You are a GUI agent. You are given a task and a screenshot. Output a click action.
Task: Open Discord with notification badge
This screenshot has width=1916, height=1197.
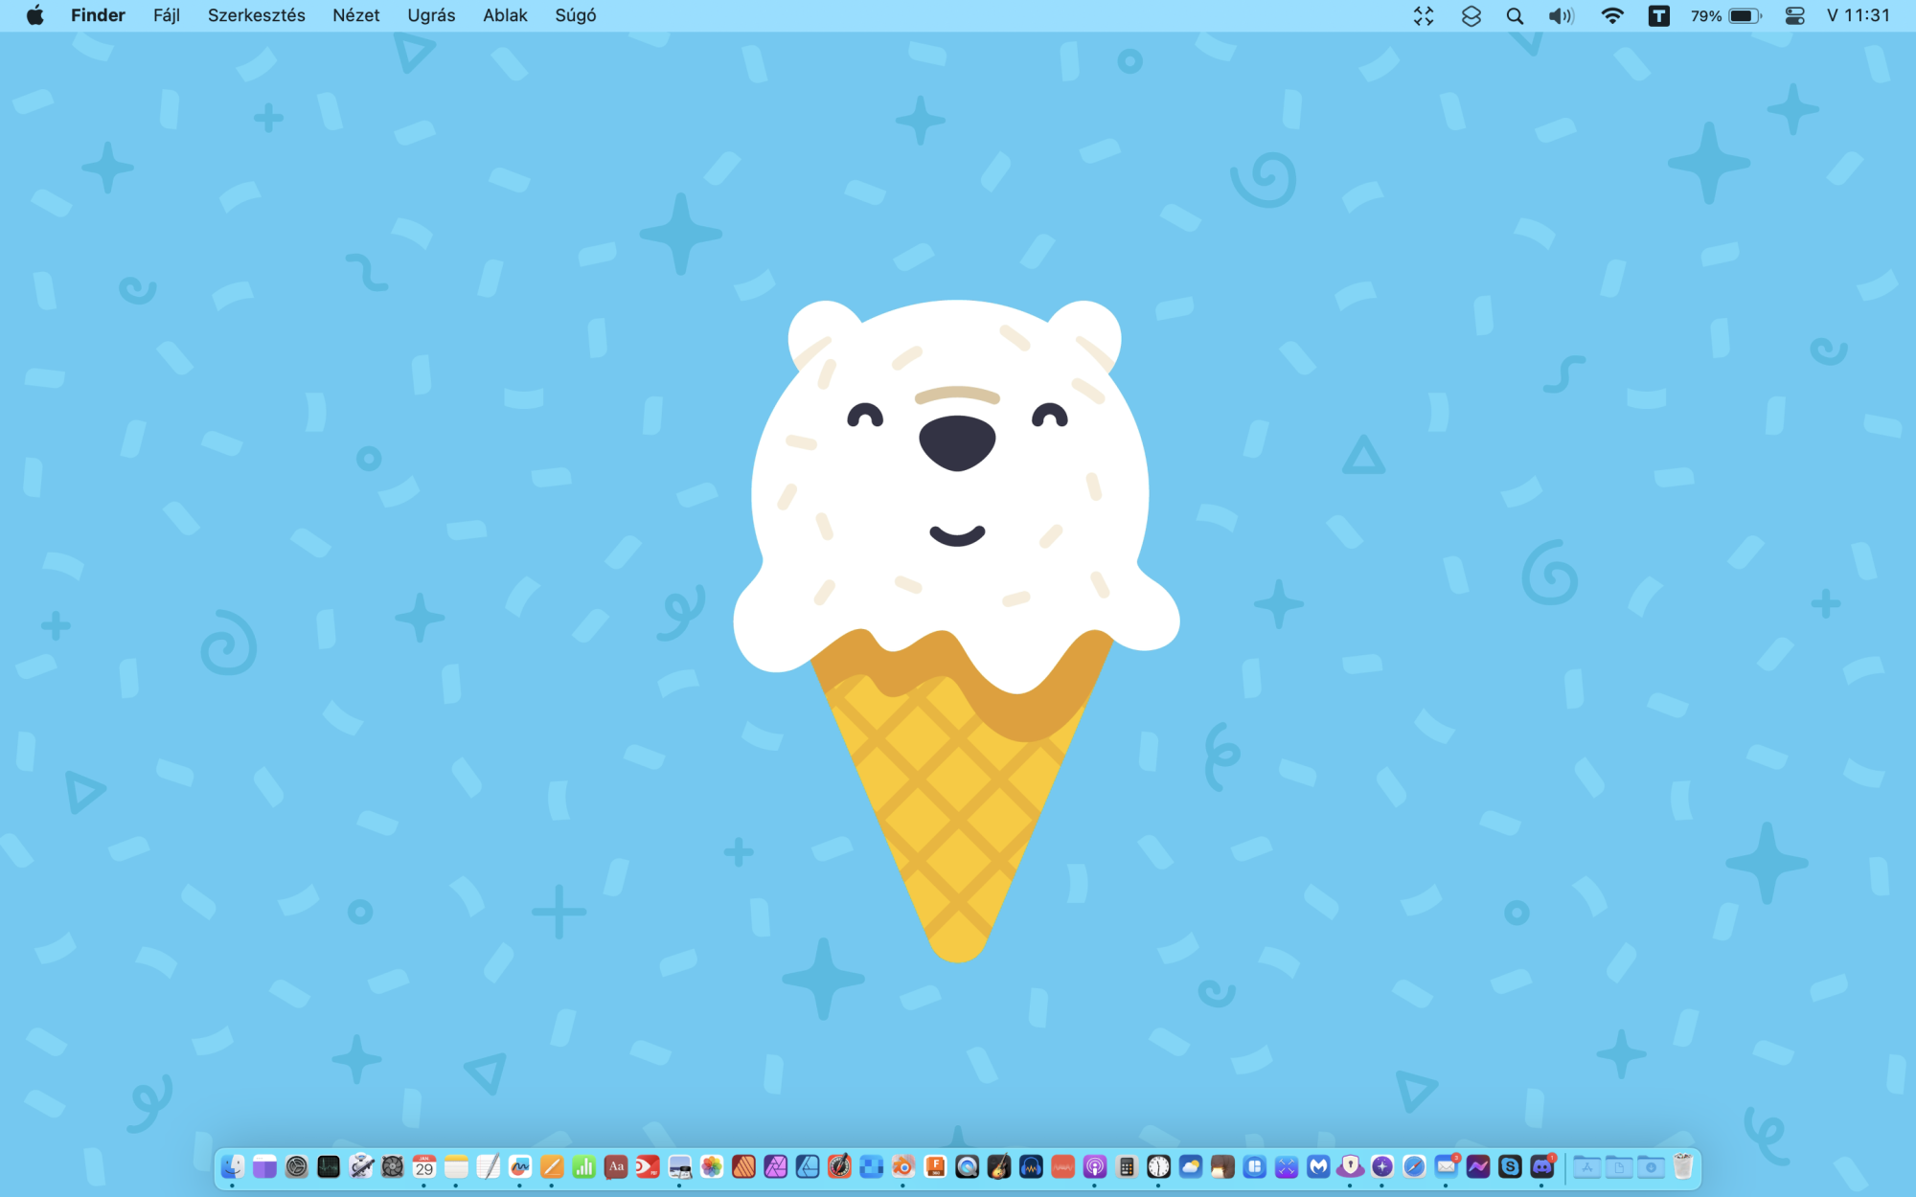point(1542,1165)
